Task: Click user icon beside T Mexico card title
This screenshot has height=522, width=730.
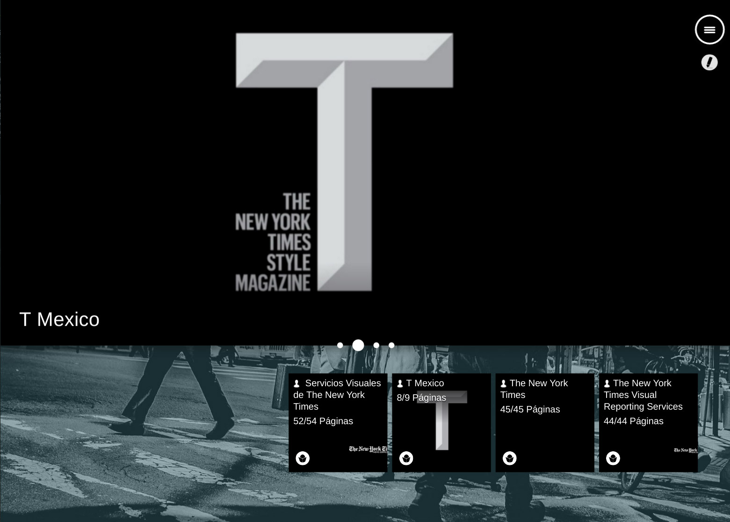Action: pyautogui.click(x=400, y=384)
